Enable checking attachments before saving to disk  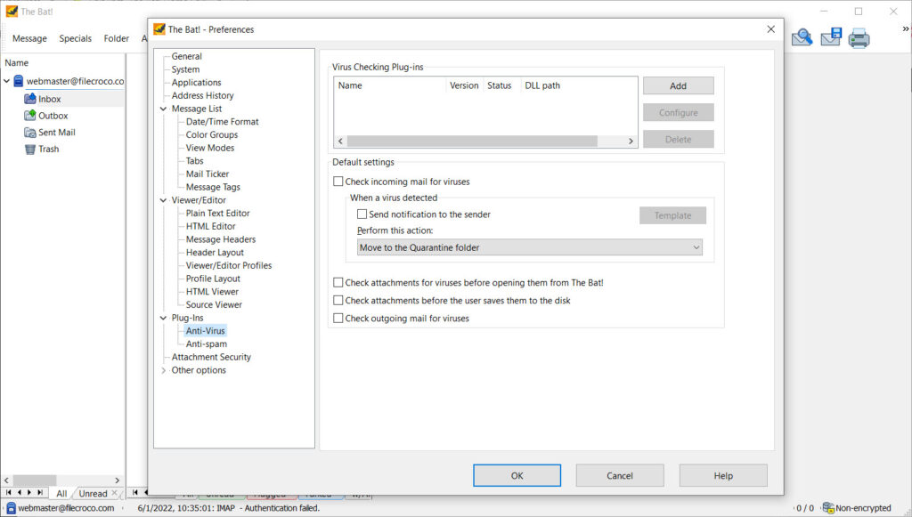(x=338, y=301)
